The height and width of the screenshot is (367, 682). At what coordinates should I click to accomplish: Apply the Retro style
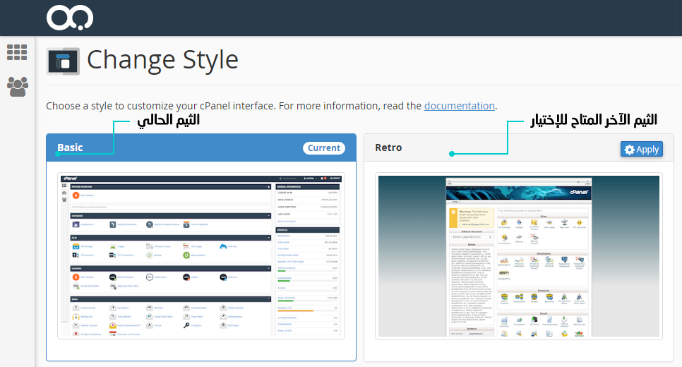point(641,149)
